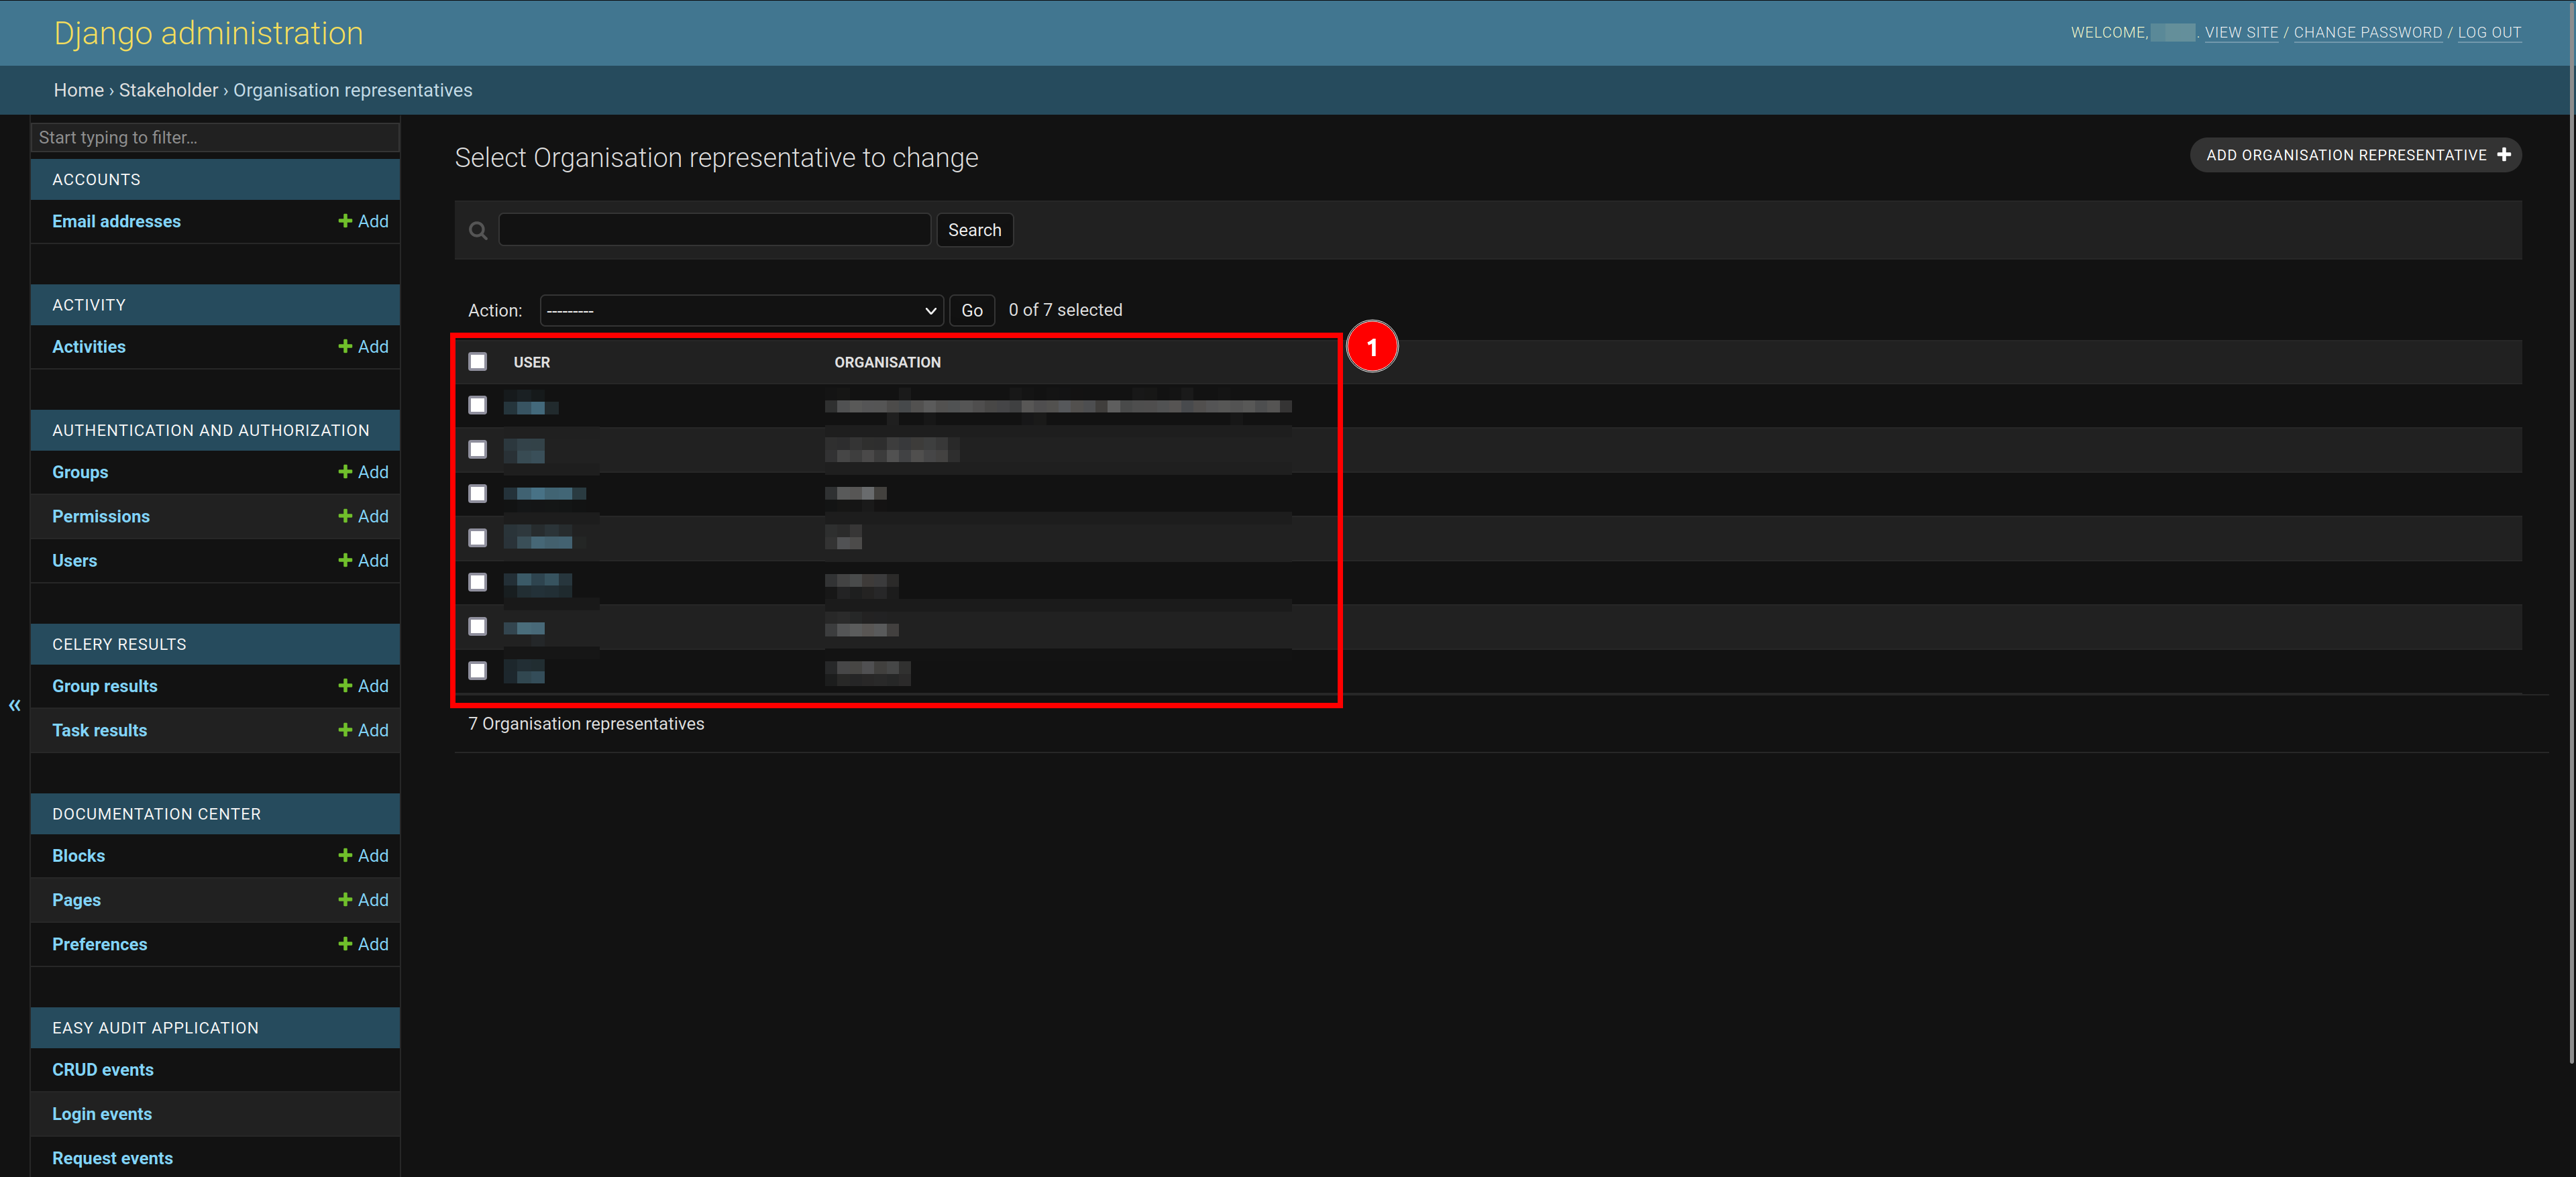Image resolution: width=2576 pixels, height=1177 pixels.
Task: Add a Group using plus Add
Action: tap(363, 472)
